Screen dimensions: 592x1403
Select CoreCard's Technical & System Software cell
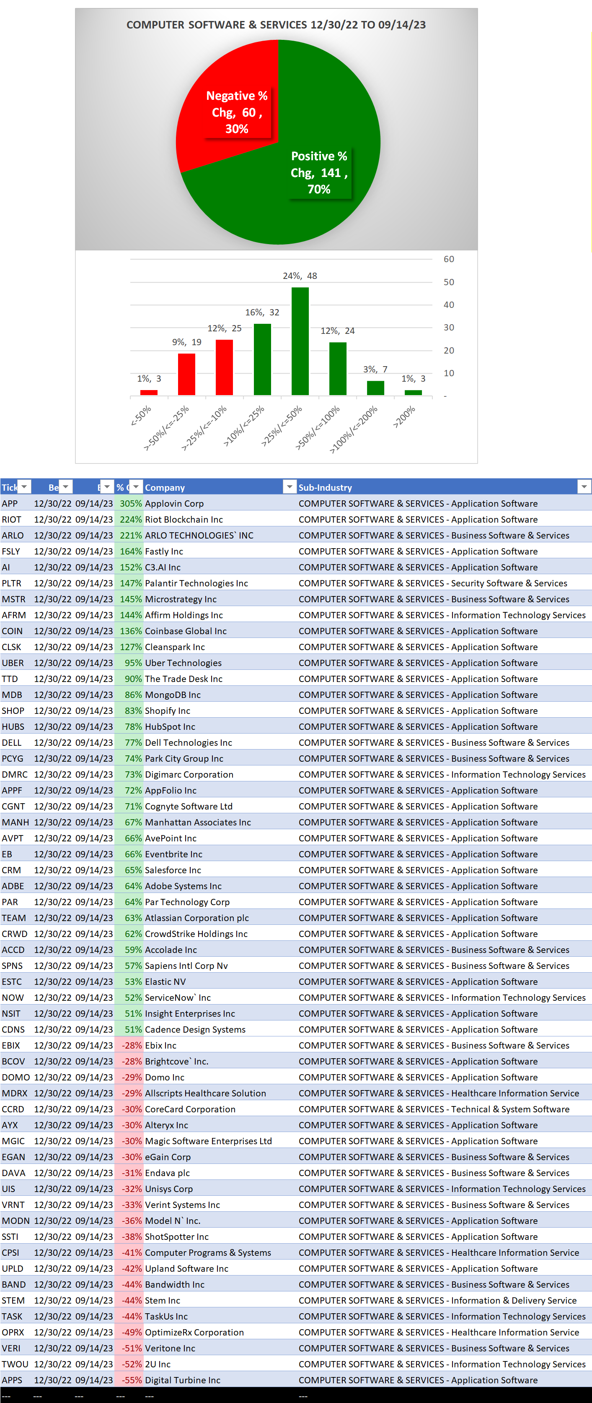click(444, 1109)
